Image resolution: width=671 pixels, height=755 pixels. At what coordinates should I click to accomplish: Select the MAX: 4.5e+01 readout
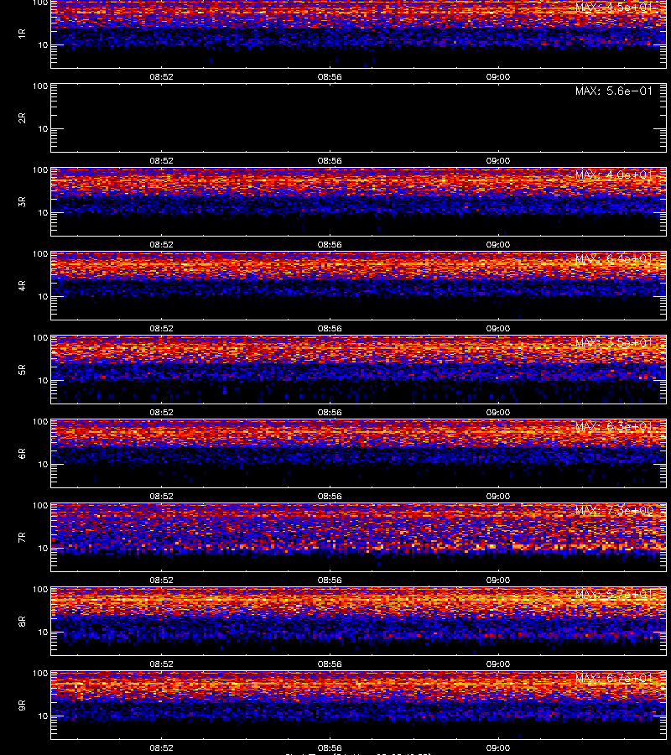[x=614, y=8]
